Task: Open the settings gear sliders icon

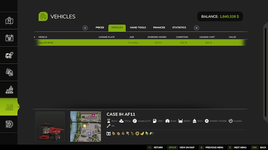Action: pos(9,124)
